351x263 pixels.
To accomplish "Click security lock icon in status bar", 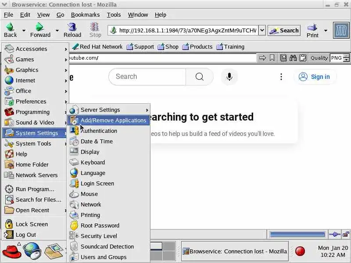I will pyautogui.click(x=346, y=235).
